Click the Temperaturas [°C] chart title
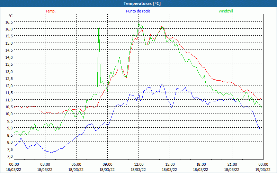 (x=142, y=3)
